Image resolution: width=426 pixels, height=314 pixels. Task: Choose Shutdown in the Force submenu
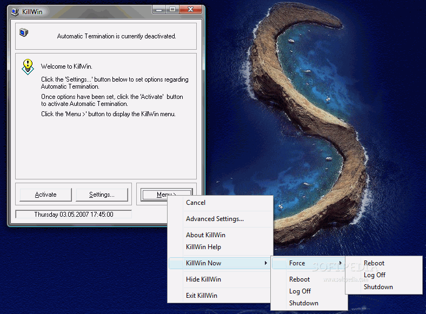pyautogui.click(x=384, y=287)
